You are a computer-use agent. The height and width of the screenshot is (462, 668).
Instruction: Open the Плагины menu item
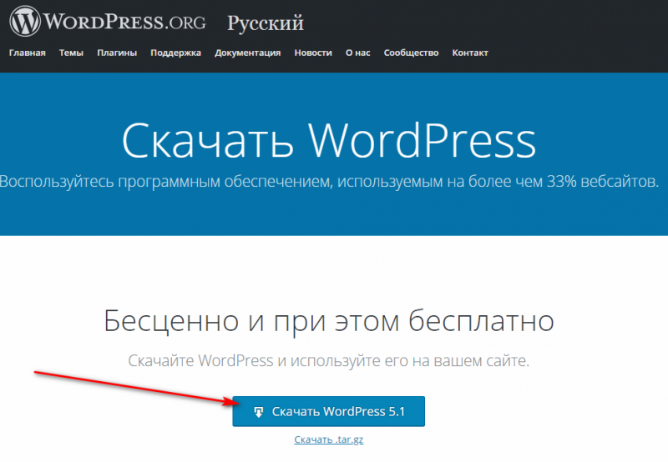pos(117,53)
